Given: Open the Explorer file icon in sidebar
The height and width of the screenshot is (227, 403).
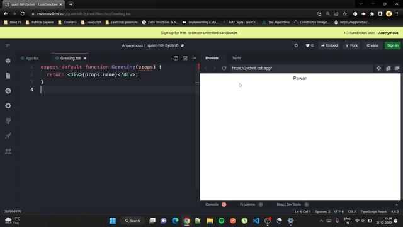Looking at the screenshot, I should coord(8,76).
